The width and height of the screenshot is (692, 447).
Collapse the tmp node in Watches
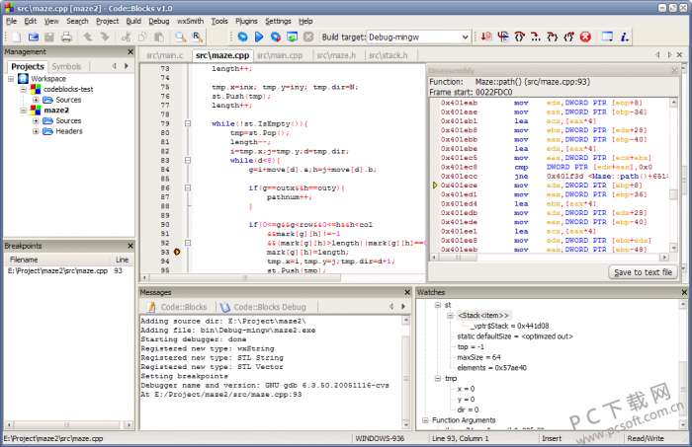click(438, 377)
